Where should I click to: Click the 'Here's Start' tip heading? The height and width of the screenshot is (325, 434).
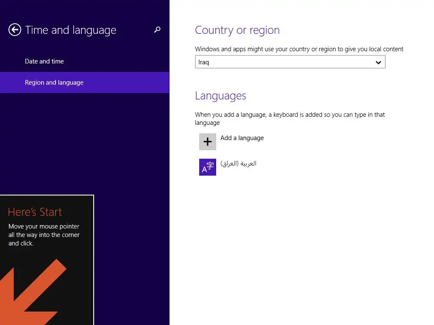(35, 212)
